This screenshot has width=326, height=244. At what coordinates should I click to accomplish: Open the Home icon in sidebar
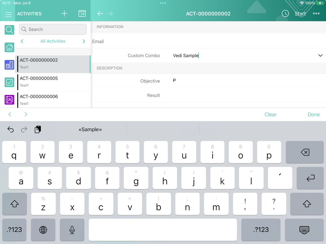click(9, 47)
